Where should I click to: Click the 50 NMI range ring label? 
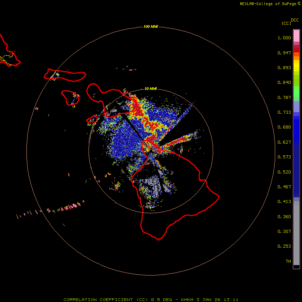point(151,89)
